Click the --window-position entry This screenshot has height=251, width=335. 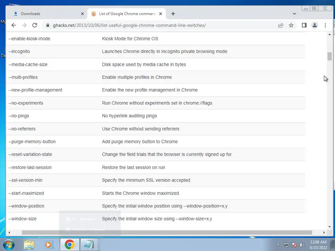26,206
